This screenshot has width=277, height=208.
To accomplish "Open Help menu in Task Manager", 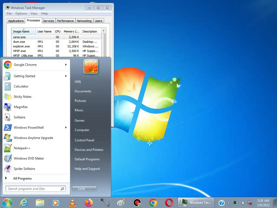I will (44, 14).
